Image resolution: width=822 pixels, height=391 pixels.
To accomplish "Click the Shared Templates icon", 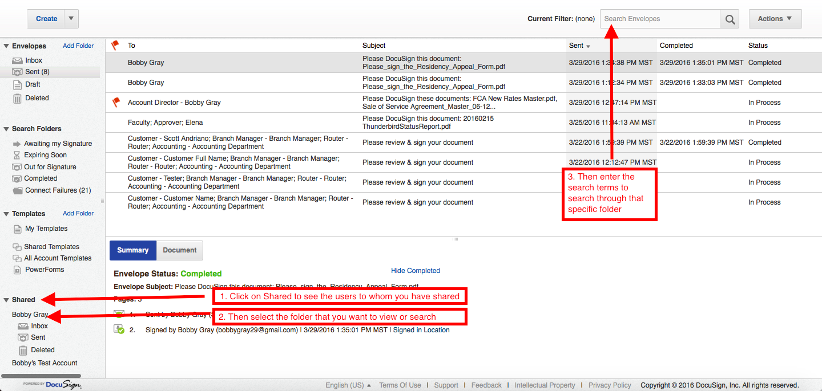I will (17, 247).
